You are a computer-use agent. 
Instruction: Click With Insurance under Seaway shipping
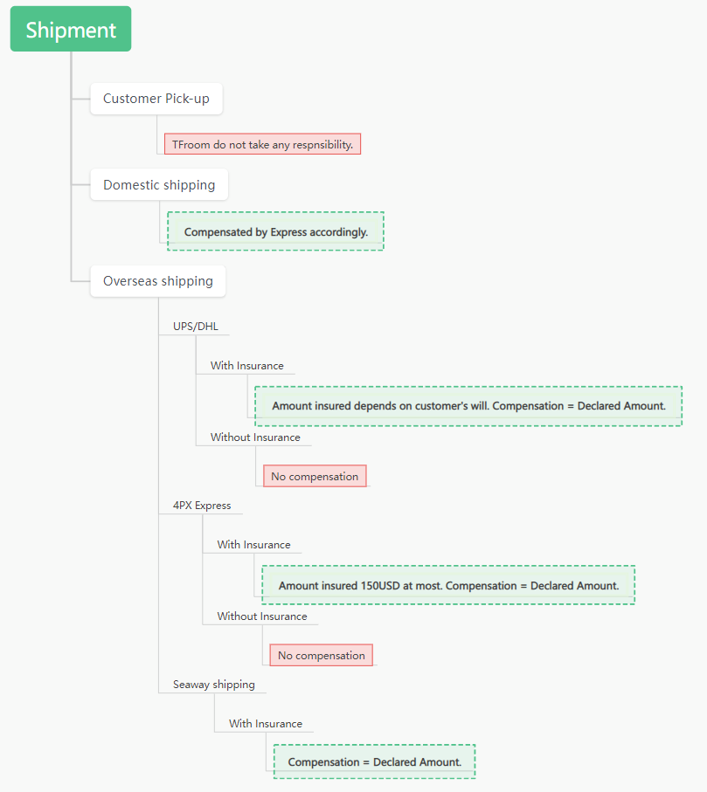[x=266, y=724]
